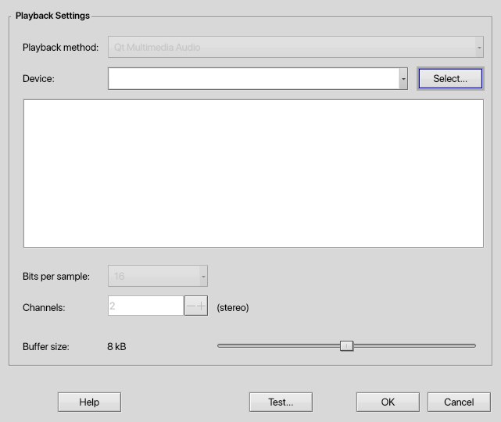Viewport: 501px width, 422px height.
Task: Click the Help button
Action: pyautogui.click(x=89, y=402)
